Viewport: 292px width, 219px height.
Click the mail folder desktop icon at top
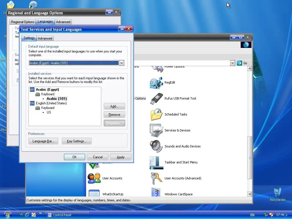(11, 5)
